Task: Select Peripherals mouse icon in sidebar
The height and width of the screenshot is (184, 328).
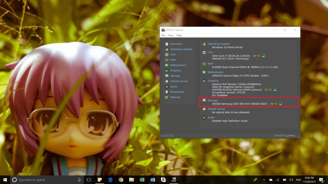Action: [x=167, y=92]
